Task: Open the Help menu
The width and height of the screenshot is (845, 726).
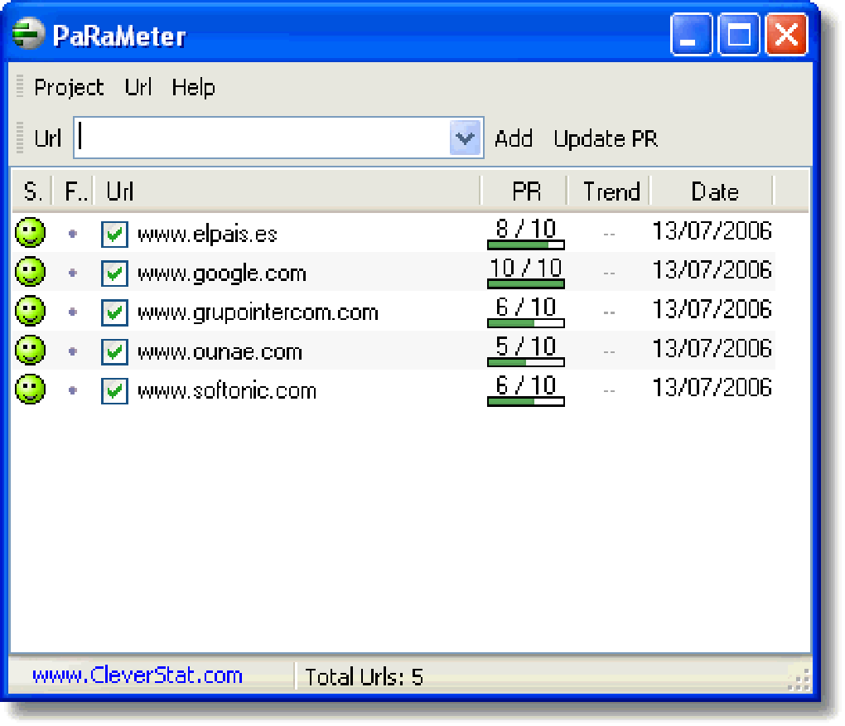Action: [194, 87]
